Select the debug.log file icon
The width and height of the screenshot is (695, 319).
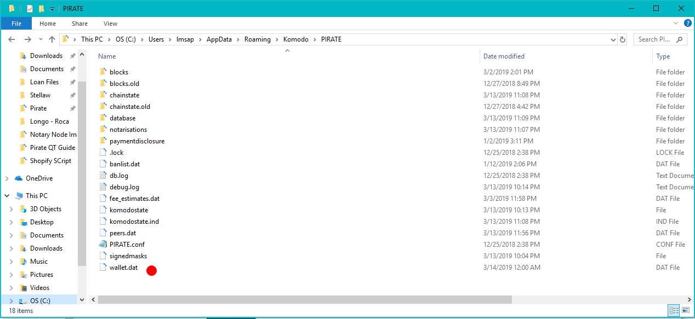[x=104, y=187]
